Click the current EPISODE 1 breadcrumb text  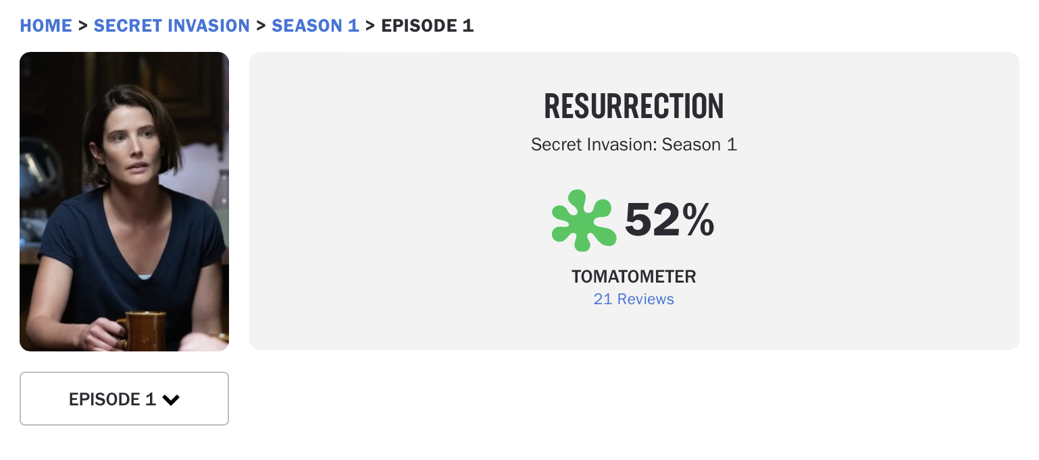tap(428, 26)
